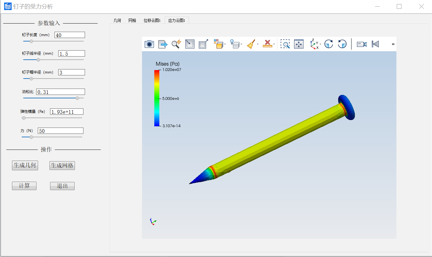Image resolution: width=432 pixels, height=257 pixels.
Task: Maximize the window
Action: pyautogui.click(x=399, y=6)
